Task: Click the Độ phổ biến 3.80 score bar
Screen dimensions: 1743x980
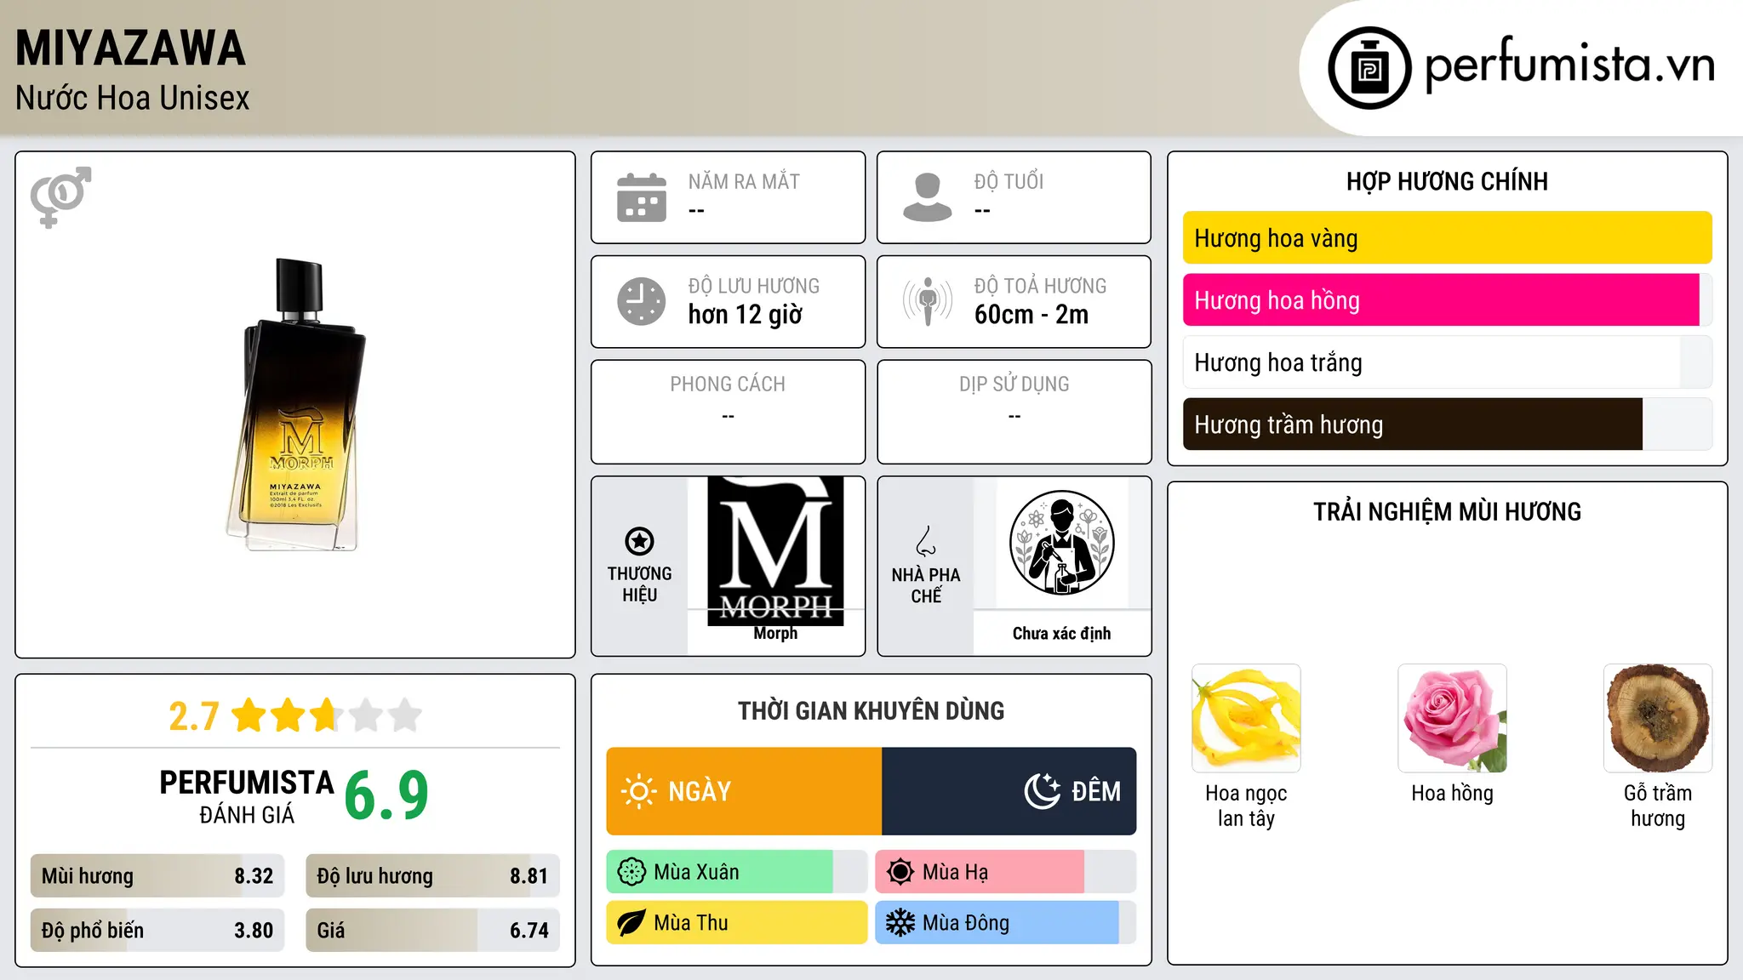Action: pyautogui.click(x=157, y=931)
